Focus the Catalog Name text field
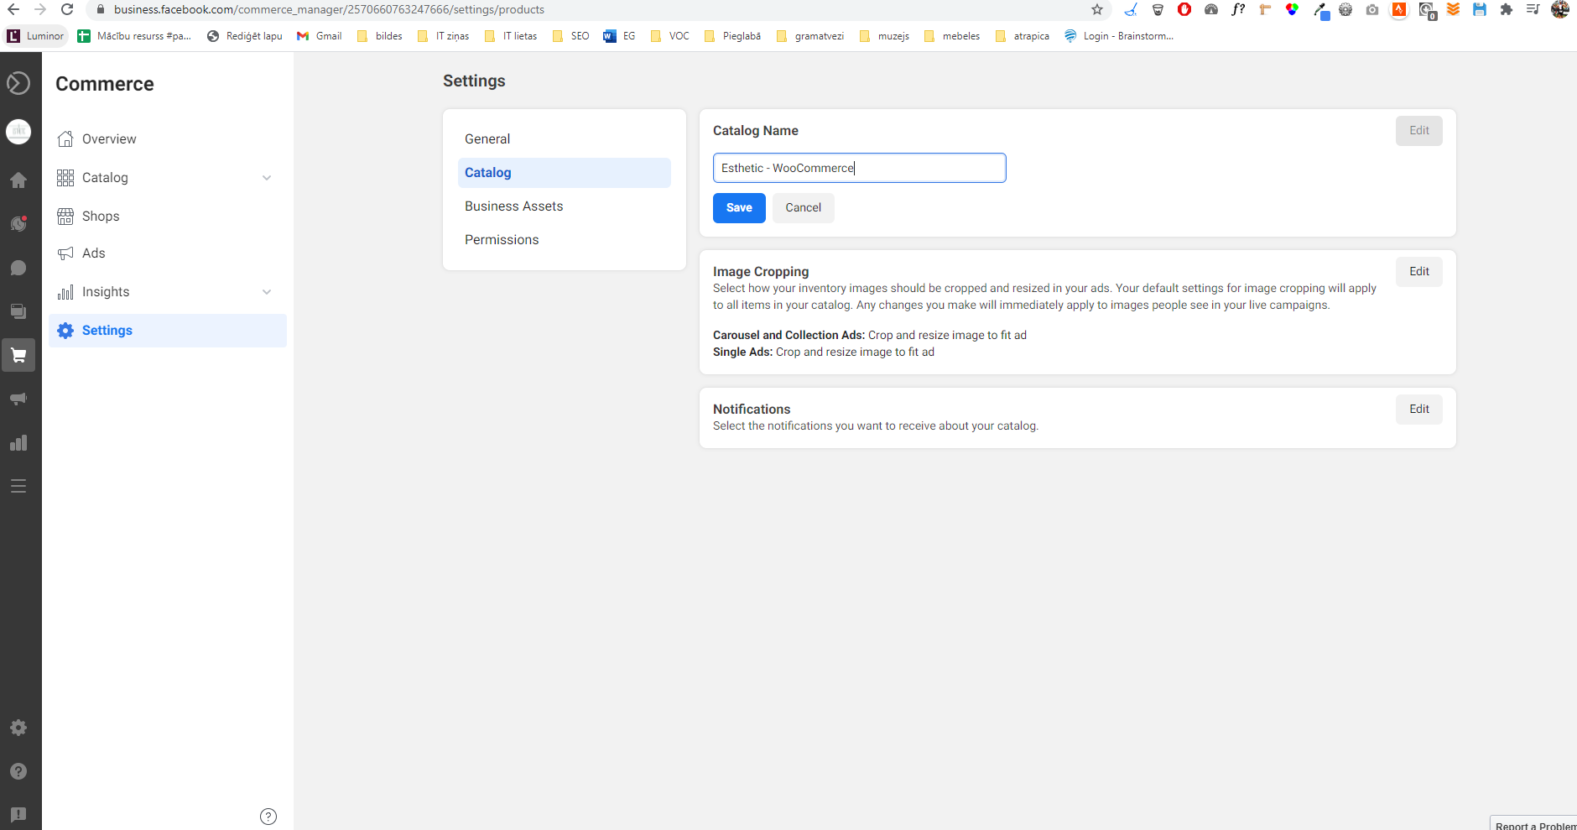Screen dimensions: 1577x830 [860, 168]
